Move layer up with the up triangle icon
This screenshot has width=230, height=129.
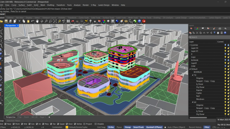pos(204,33)
